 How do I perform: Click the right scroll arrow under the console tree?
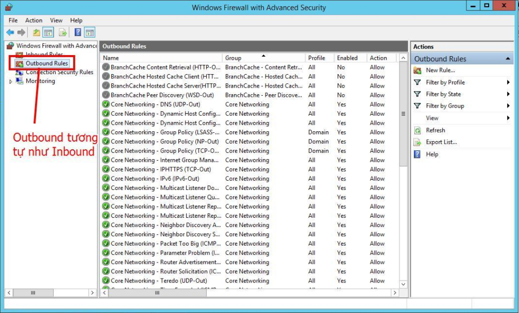92,293
